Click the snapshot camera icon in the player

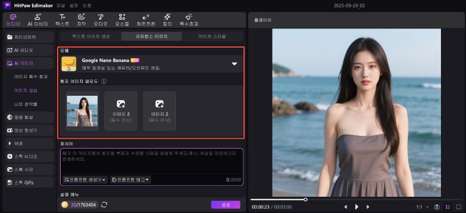pos(436,207)
